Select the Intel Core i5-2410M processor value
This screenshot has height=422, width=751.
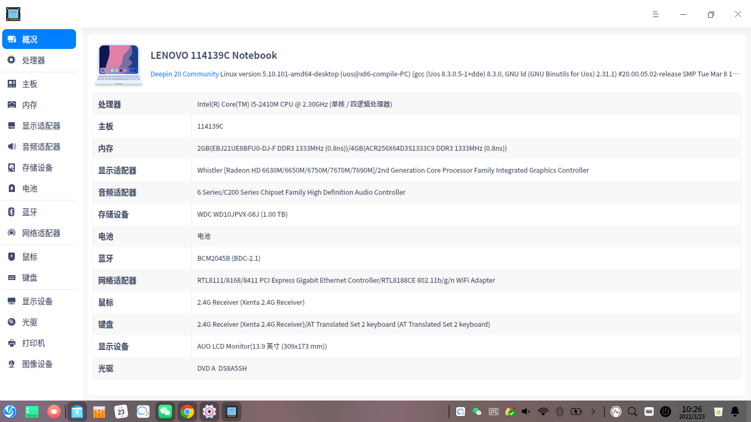coord(295,104)
